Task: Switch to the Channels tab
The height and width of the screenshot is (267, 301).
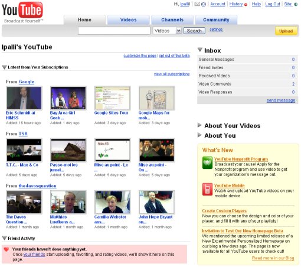Action: click(x=172, y=20)
